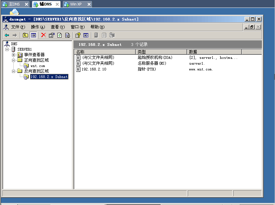
Task: Click the Refresh toolbar icon
Action: coord(60,35)
